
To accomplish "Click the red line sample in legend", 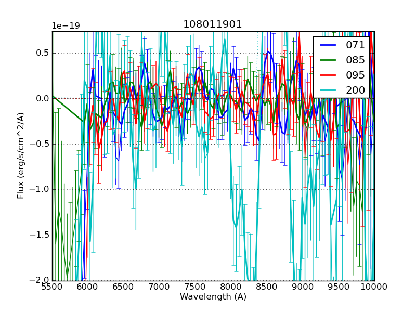I will (329, 75).
